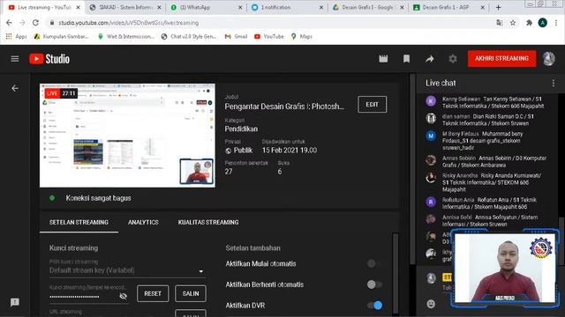
Task: Switch to Desain Grafis 1 - Google Drive tab
Action: 367,7
